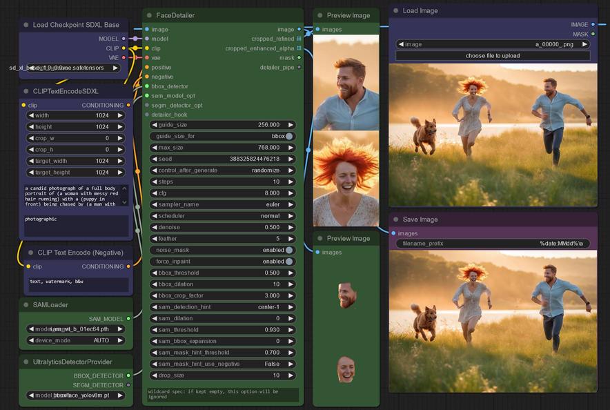610x410 pixels.
Task: Select the cropped man face thumbnail
Action: point(346,295)
